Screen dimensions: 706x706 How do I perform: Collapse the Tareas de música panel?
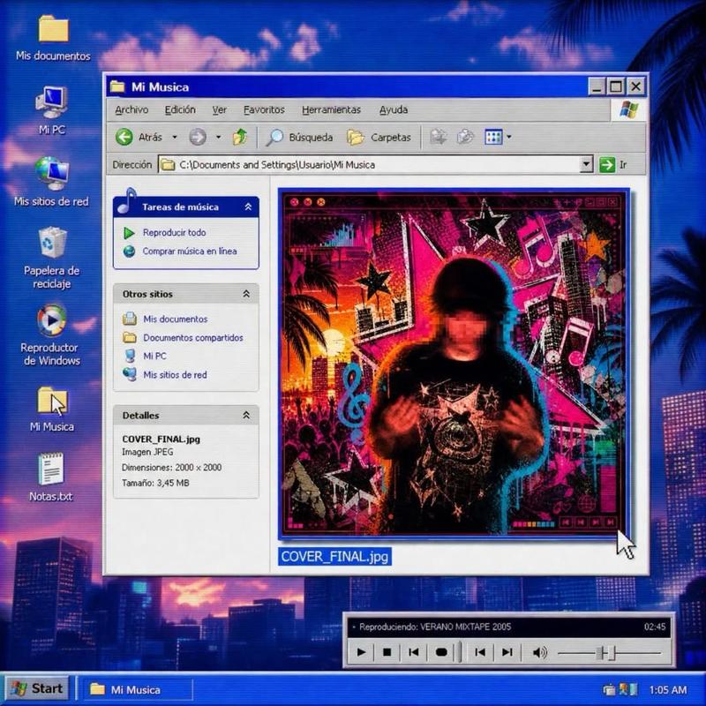pos(248,207)
